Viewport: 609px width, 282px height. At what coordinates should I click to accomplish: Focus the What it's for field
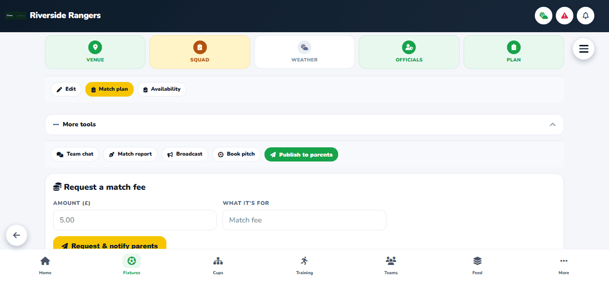(x=304, y=220)
